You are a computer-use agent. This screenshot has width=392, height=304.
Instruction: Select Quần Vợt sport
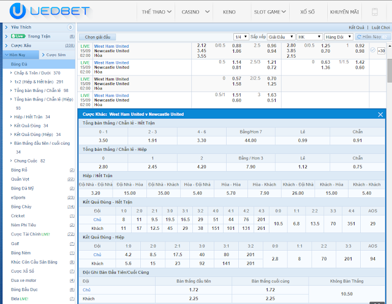[x=20, y=179]
